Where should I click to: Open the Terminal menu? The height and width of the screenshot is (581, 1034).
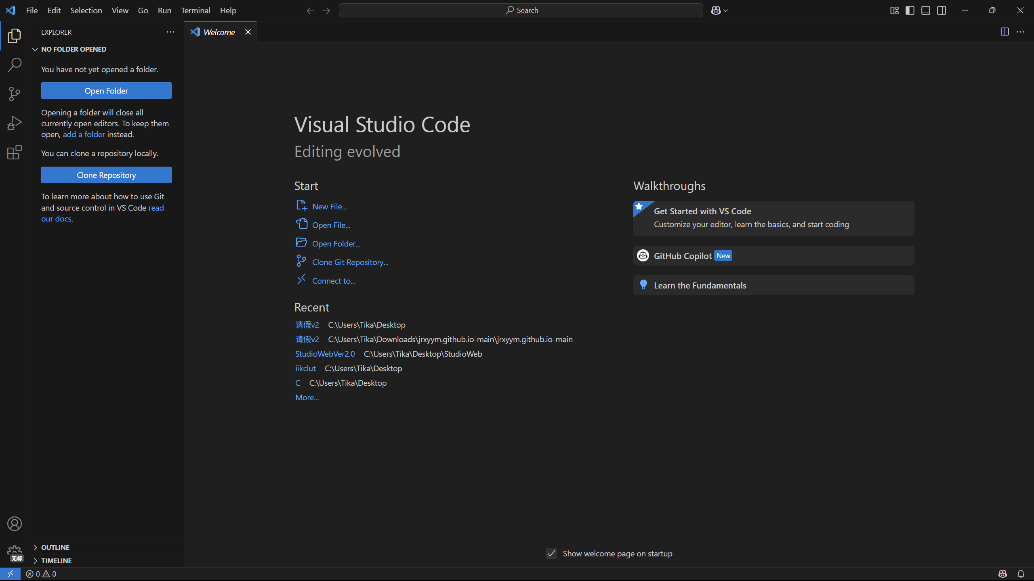click(x=195, y=10)
